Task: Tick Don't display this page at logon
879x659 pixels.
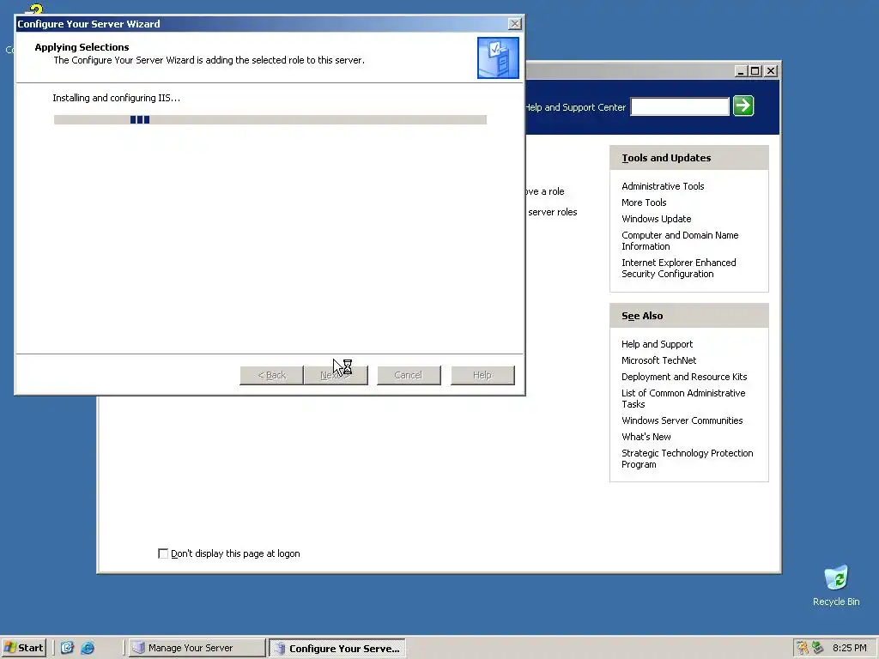Action: 163,553
